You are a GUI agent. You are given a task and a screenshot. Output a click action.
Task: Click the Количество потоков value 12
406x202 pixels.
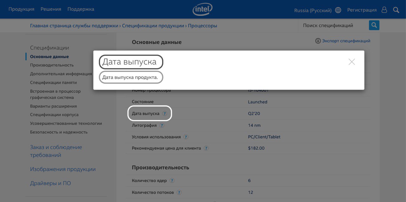[x=251, y=192]
